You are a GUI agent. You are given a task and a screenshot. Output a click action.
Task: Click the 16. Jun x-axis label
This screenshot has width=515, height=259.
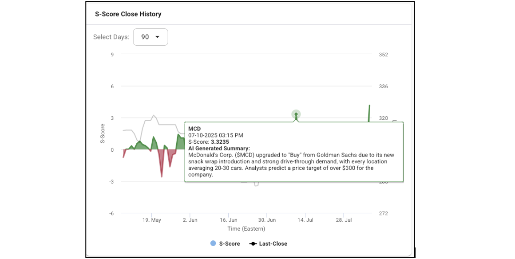pos(229,220)
